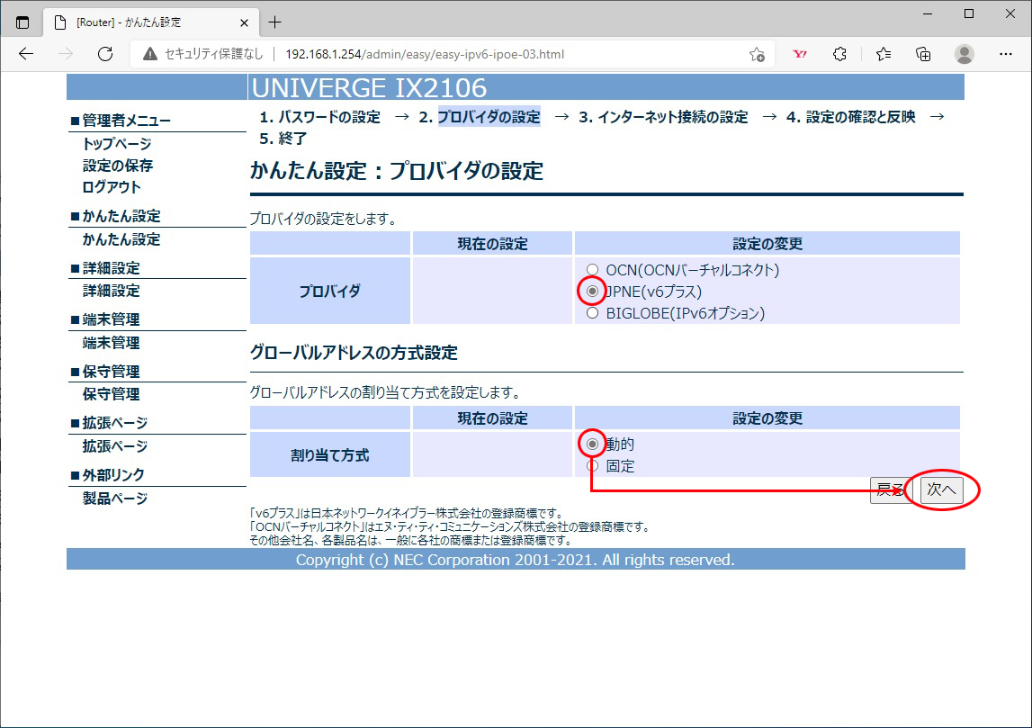Screen dimensions: 1032x728
Task: Open the 拡張ページ sidebar link
Action: [114, 445]
